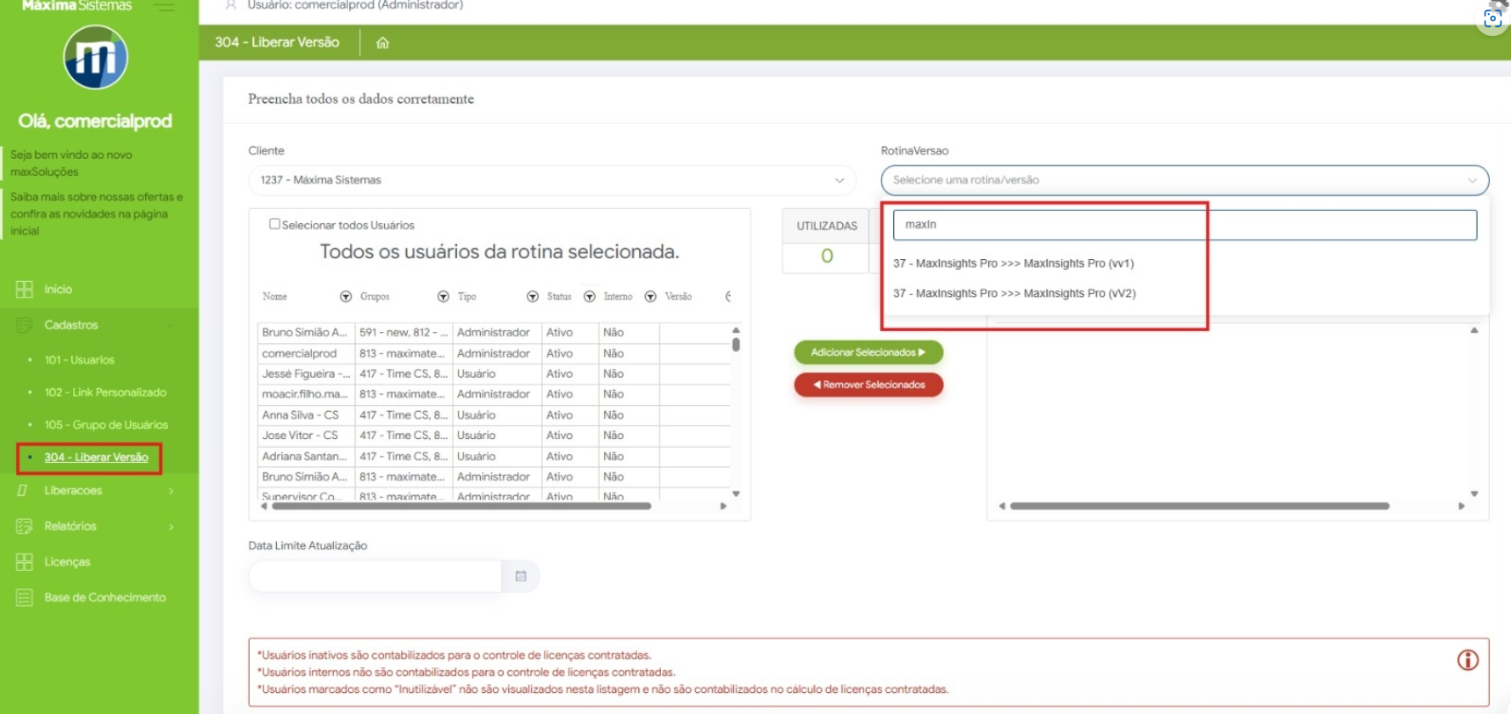Screen dimensions: 1511x714
Task: Click the screenshot capture icon at top right
Action: pyautogui.click(x=1492, y=18)
